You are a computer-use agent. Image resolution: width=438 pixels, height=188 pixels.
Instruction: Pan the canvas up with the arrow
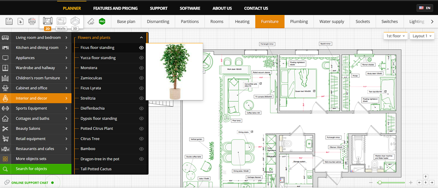425,176
